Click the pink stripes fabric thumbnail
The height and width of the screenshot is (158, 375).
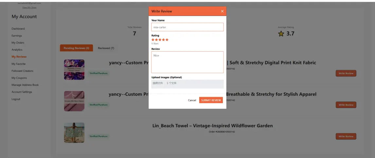74,101
